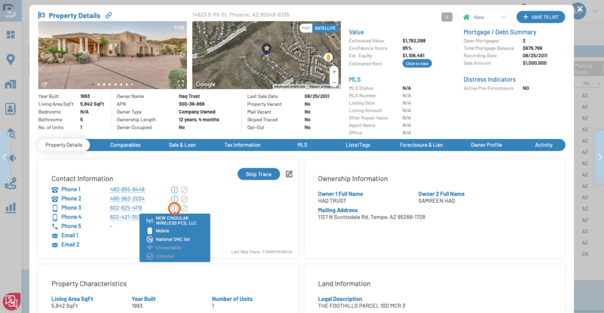604x313 pixels.
Task: Open the Foreclosure & Lien tab
Action: 421,145
